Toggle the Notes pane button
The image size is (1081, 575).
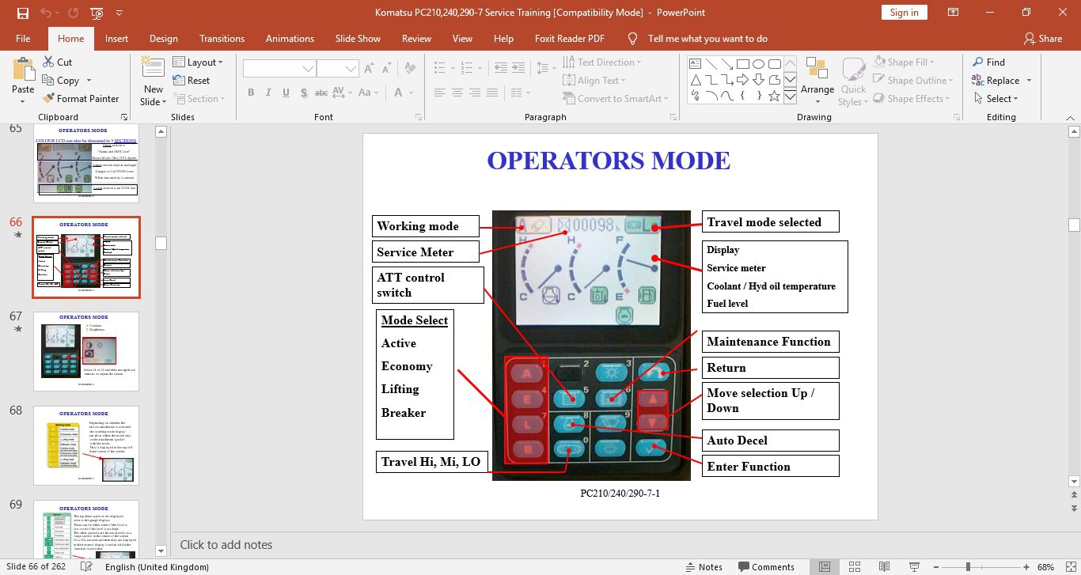(704, 567)
